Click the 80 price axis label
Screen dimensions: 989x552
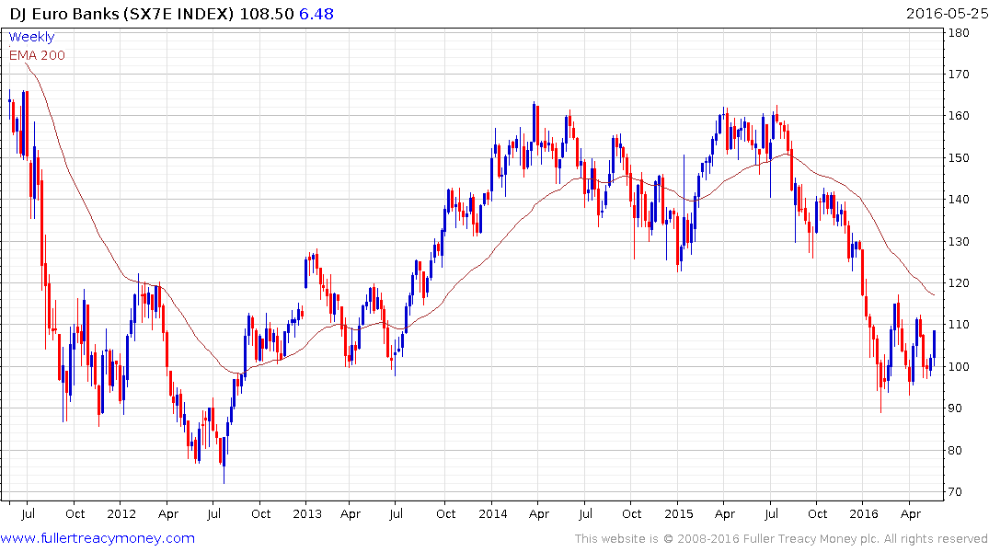coord(955,451)
